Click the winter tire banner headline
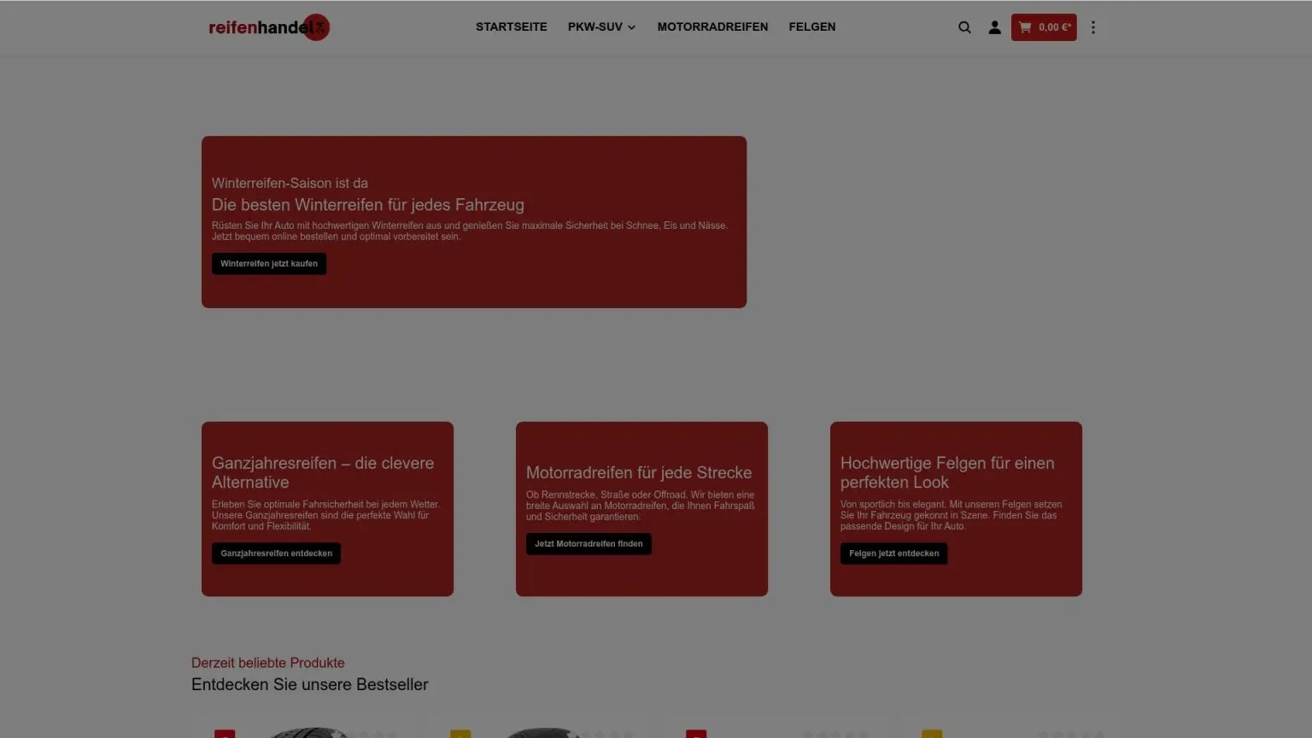 point(368,205)
